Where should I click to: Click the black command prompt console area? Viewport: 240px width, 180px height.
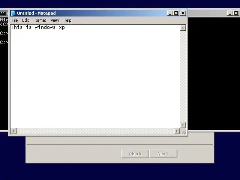pos(214,73)
